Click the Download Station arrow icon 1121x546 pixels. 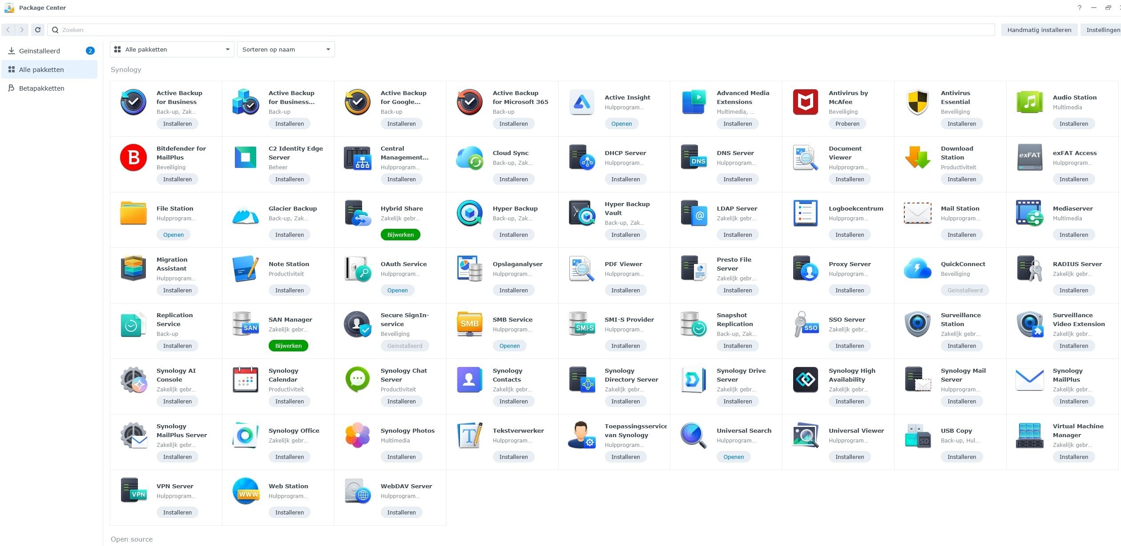918,158
